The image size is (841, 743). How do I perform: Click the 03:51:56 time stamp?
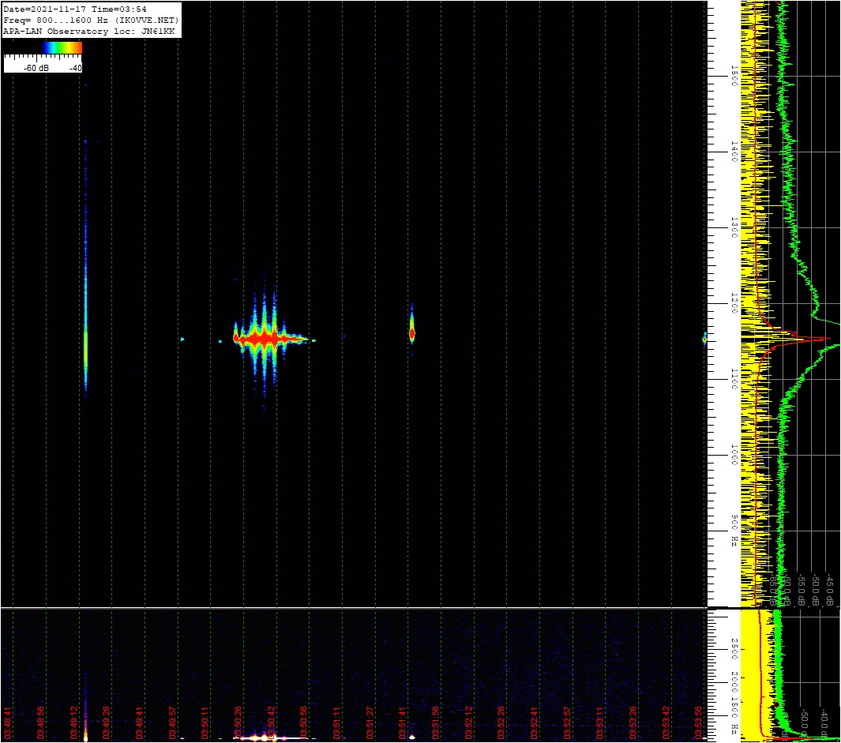click(x=436, y=722)
